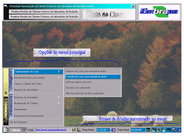
Task: Click Realizar Modulo de Clientes Externos button
Action: point(44,17)
